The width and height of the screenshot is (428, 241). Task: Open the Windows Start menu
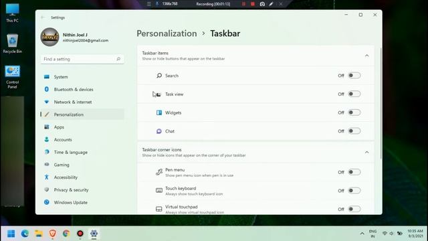click(x=11, y=234)
